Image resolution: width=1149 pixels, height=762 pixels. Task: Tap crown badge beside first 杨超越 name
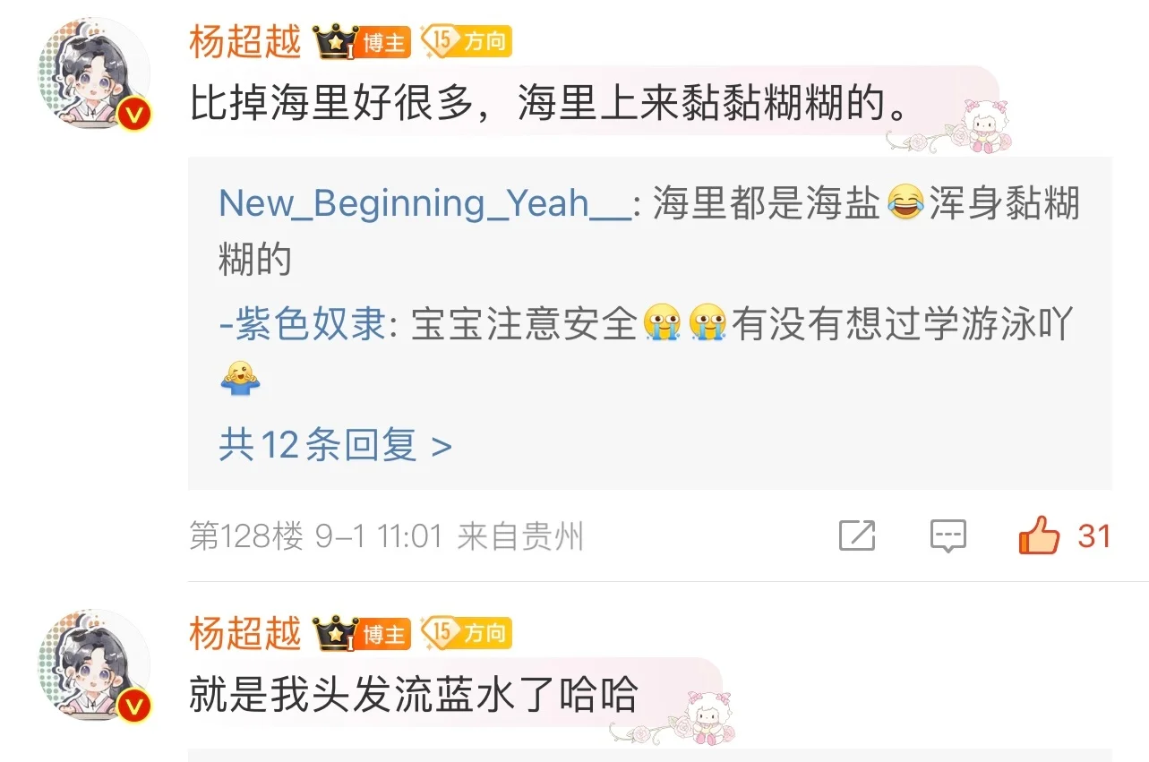pos(335,41)
